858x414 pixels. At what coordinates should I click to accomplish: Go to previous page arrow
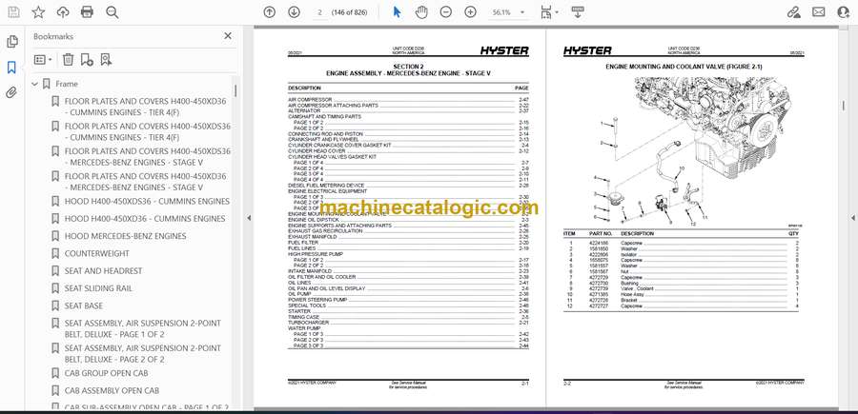click(x=269, y=12)
